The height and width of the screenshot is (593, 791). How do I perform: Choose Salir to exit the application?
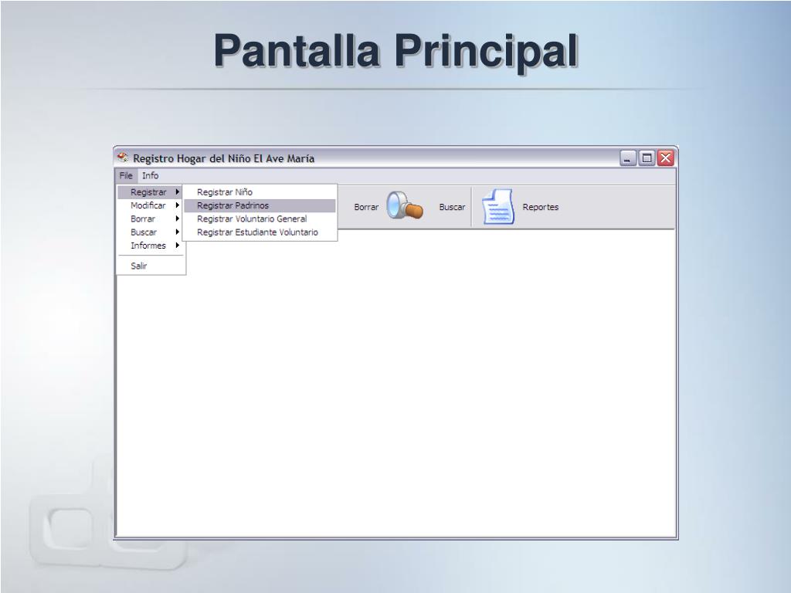[x=151, y=266]
